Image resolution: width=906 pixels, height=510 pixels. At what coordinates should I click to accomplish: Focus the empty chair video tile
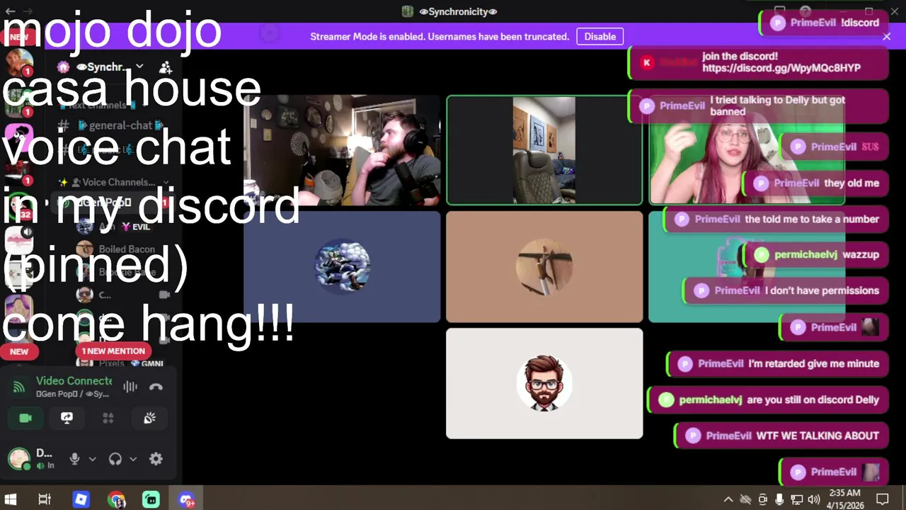(x=544, y=150)
